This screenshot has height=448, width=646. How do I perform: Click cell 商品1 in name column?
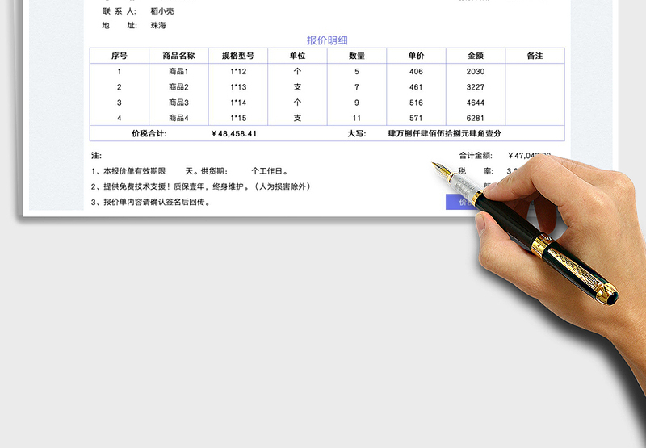[178, 71]
